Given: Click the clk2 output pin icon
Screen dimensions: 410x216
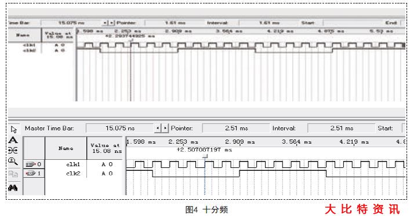Looking at the screenshot, I should [x=31, y=173].
